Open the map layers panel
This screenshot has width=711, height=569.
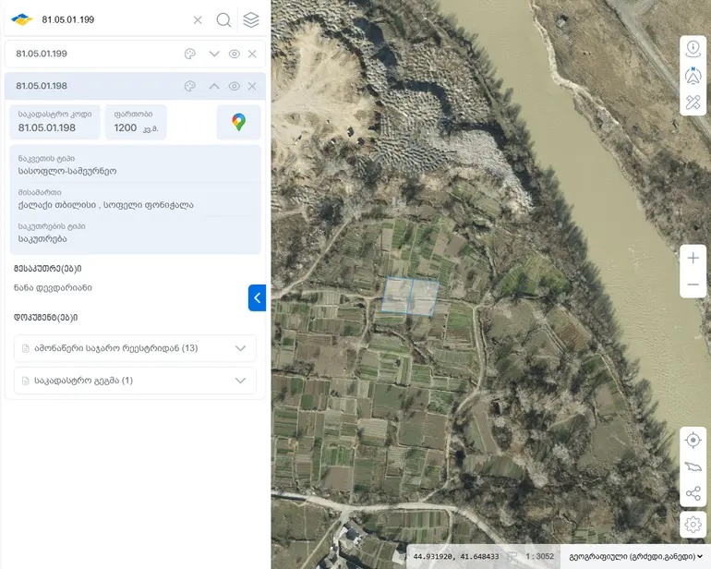click(251, 20)
